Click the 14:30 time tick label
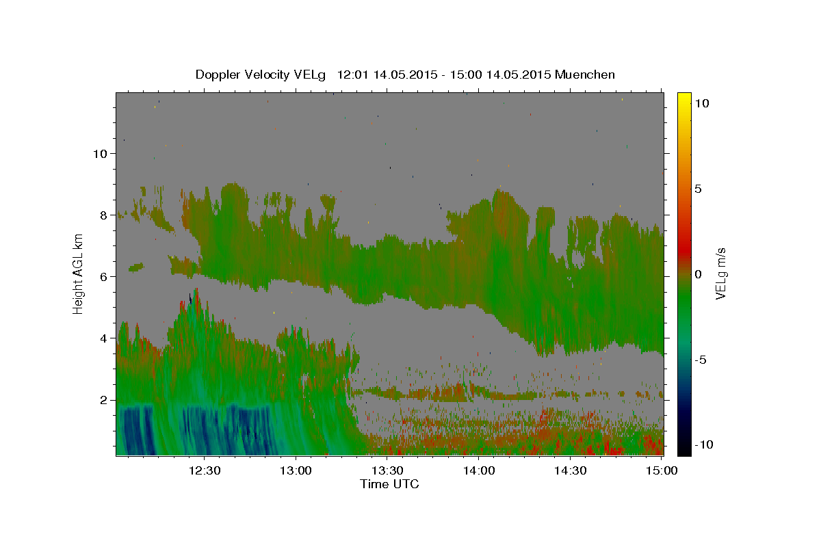The height and width of the screenshot is (547, 821). pyautogui.click(x=569, y=470)
